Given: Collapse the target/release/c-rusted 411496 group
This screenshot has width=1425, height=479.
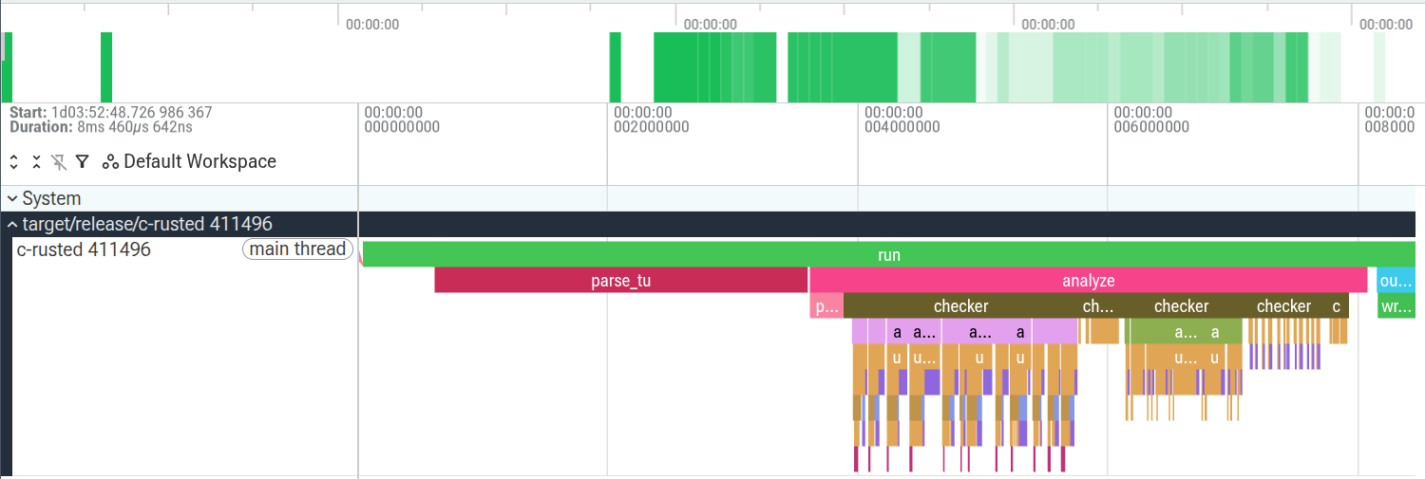Looking at the screenshot, I should click(13, 225).
